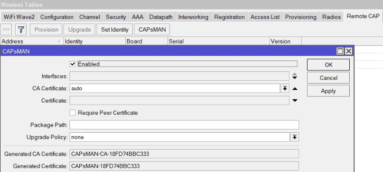Collapse CA Certificate with up arrow
The width and height of the screenshot is (383, 172).
click(x=295, y=88)
